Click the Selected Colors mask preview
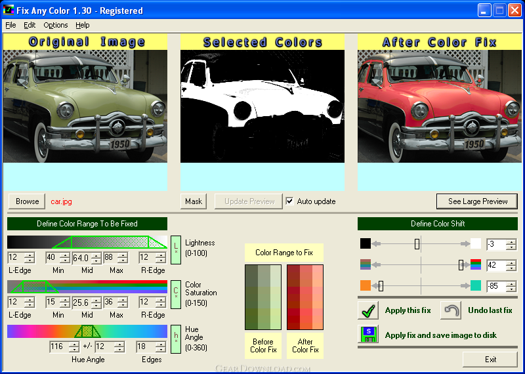Viewport: 525px width, 374px height. pos(262,106)
